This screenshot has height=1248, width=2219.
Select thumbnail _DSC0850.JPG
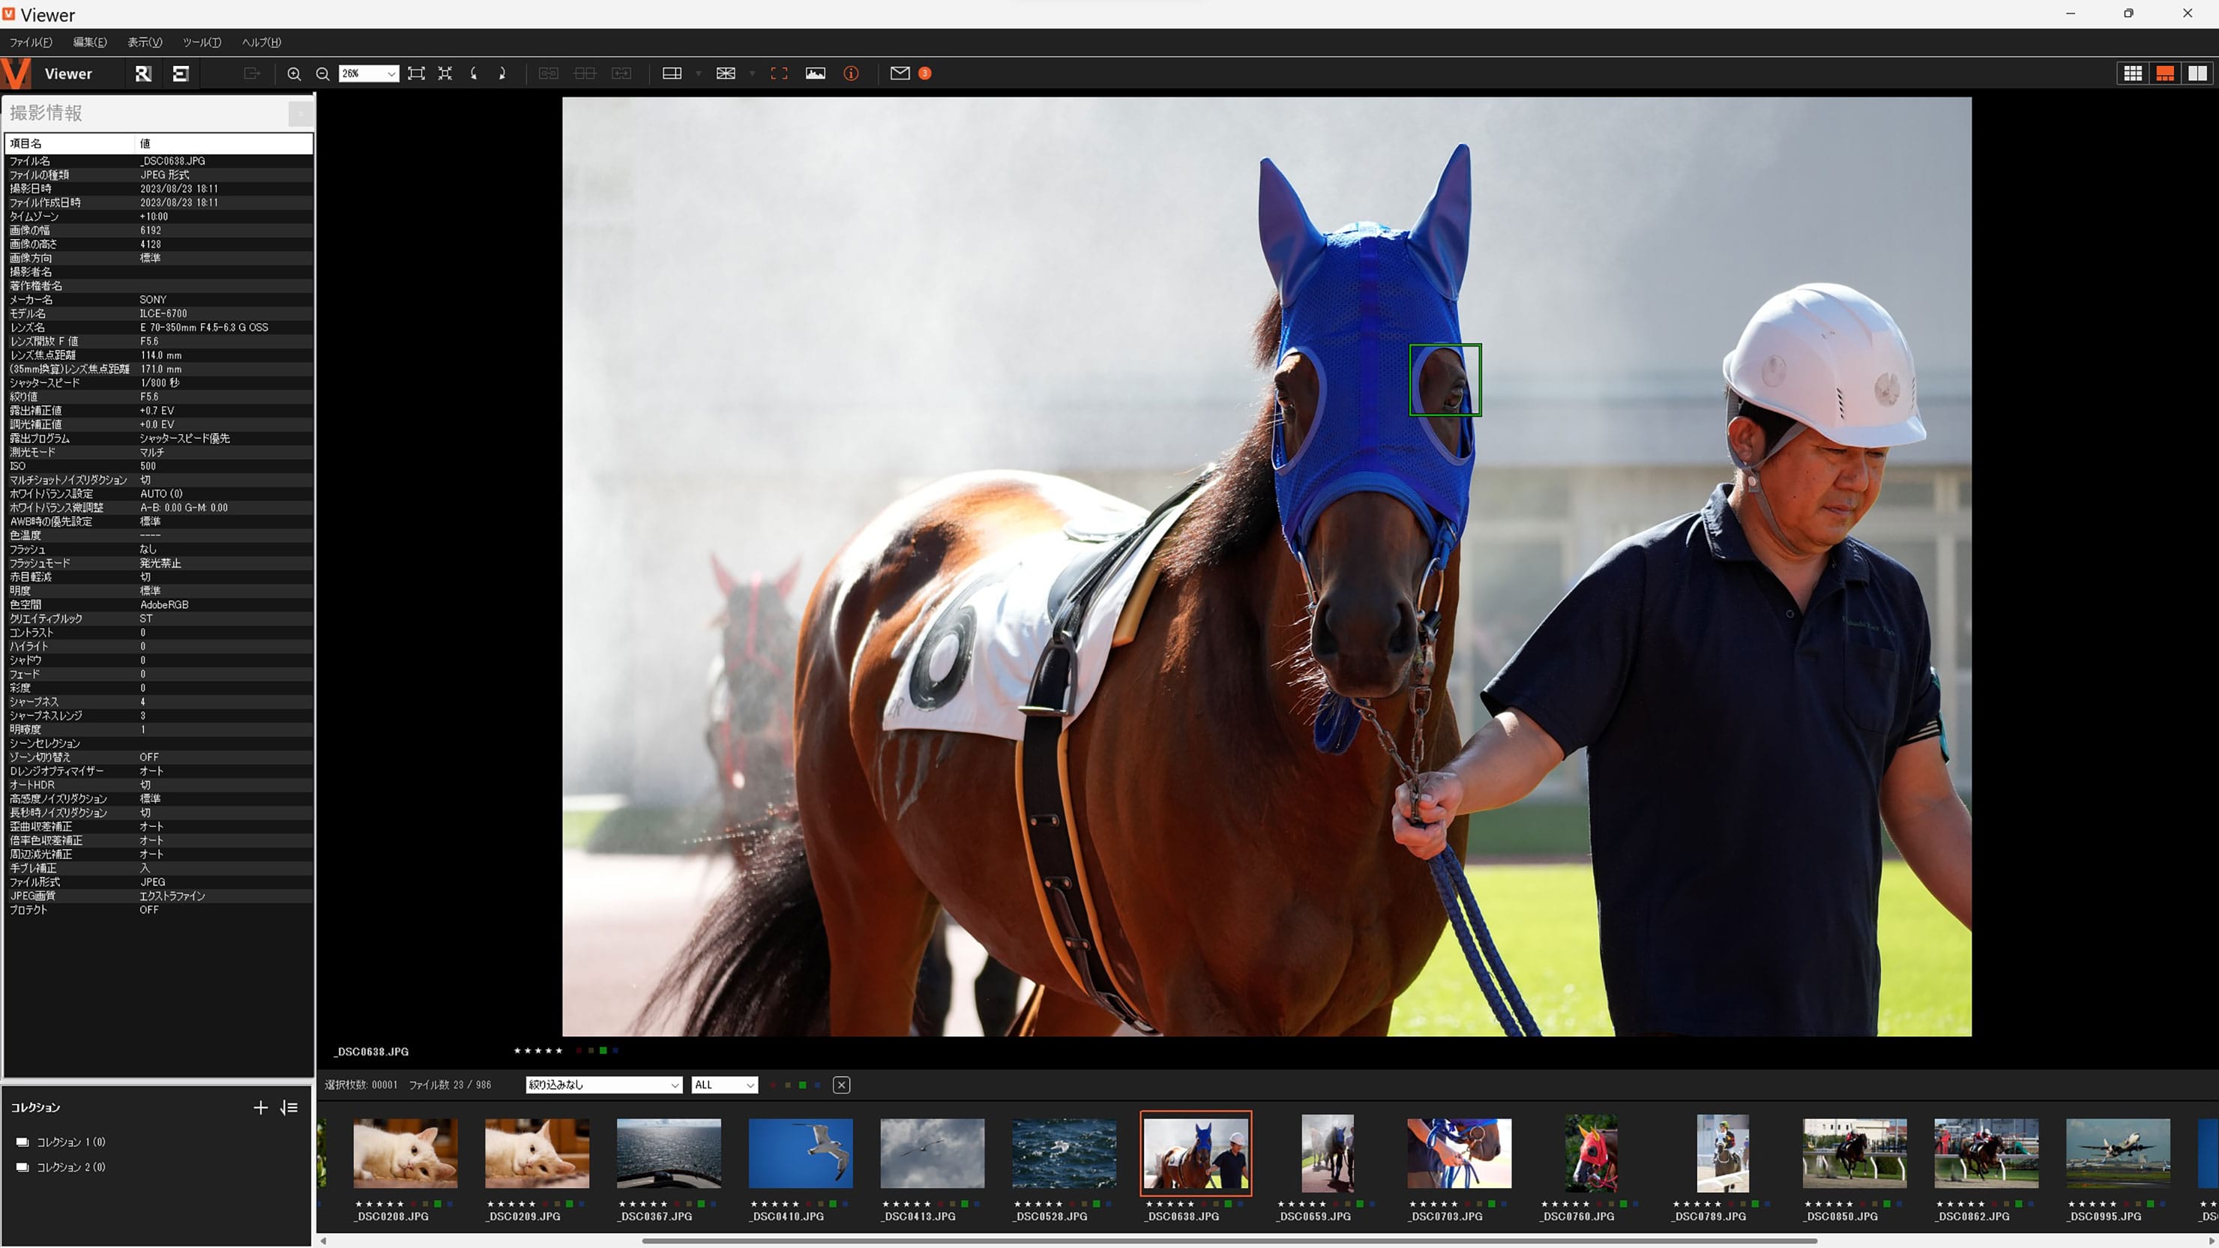click(1855, 1152)
